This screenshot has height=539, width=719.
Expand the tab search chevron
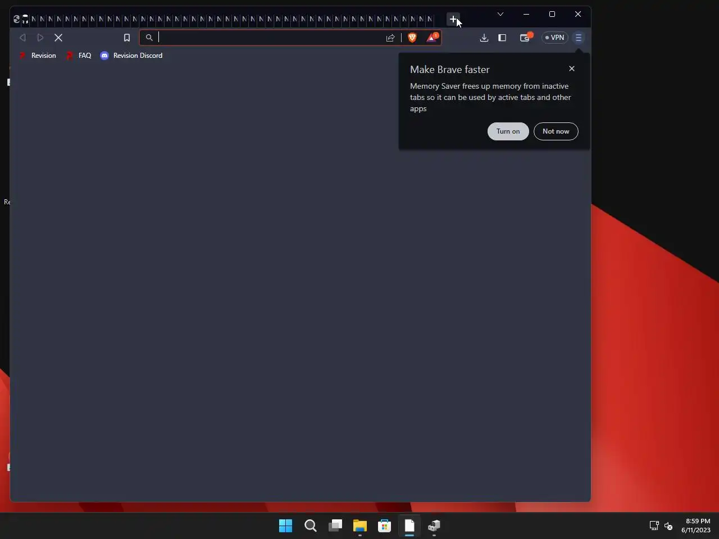point(500,14)
